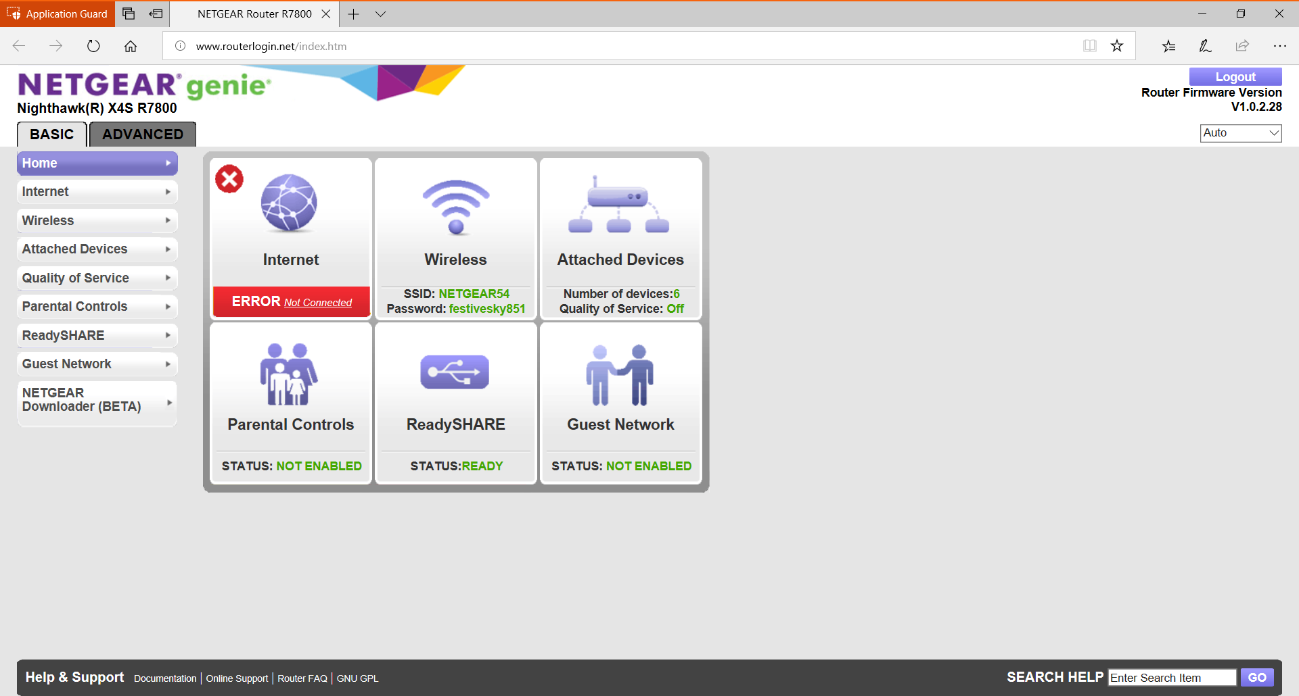Image resolution: width=1299 pixels, height=696 pixels.
Task: Close the NETGEAR Router R7800 tab
Action: coord(326,14)
